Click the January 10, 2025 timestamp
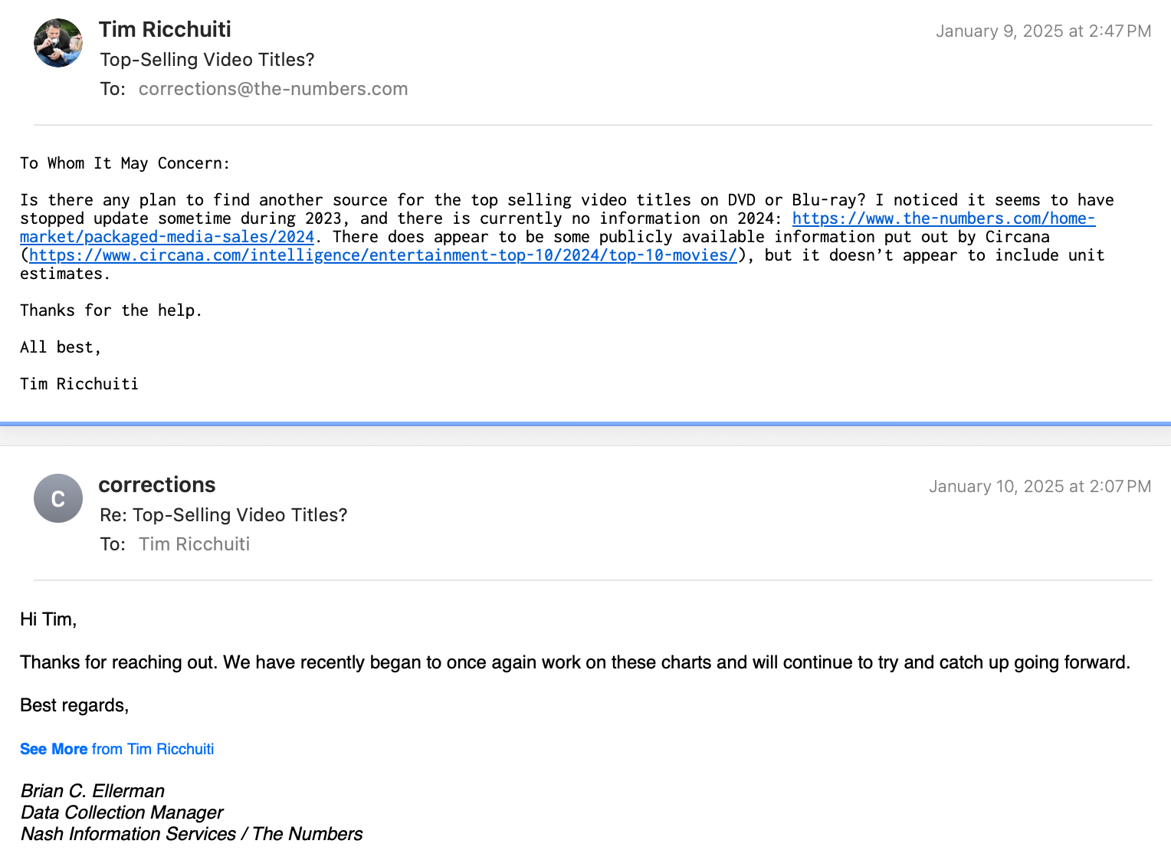The width and height of the screenshot is (1171, 857). click(1040, 487)
